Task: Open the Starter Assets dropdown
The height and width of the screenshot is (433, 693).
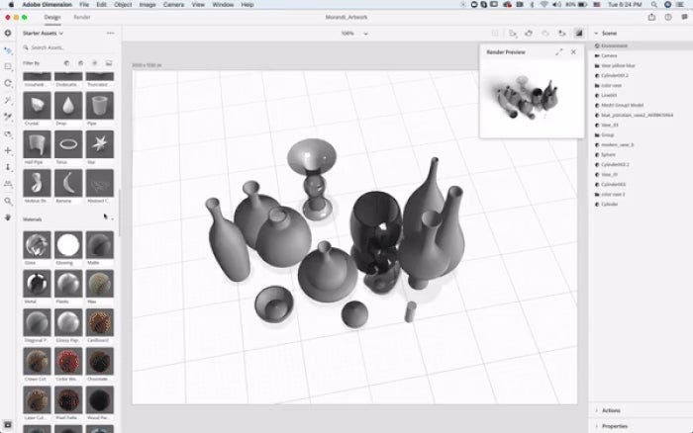Action: click(43, 33)
